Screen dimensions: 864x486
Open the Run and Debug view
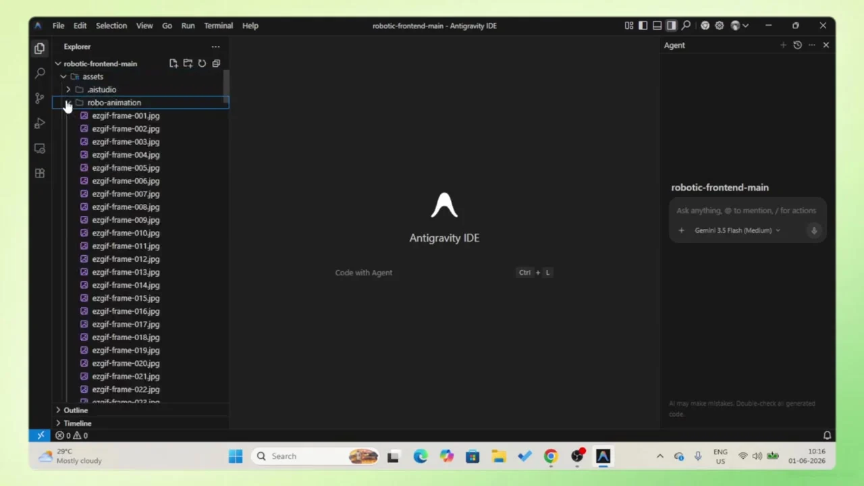[x=40, y=123]
